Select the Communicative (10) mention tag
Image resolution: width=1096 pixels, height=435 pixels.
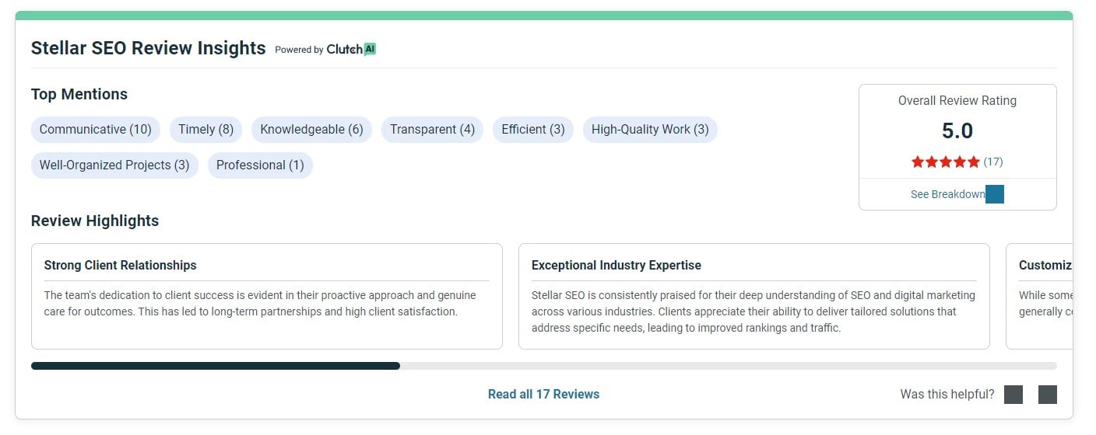point(96,130)
